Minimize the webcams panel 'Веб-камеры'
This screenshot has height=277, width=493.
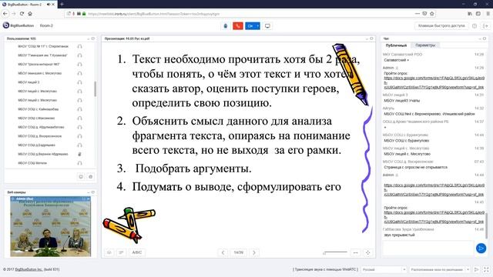tap(89, 192)
